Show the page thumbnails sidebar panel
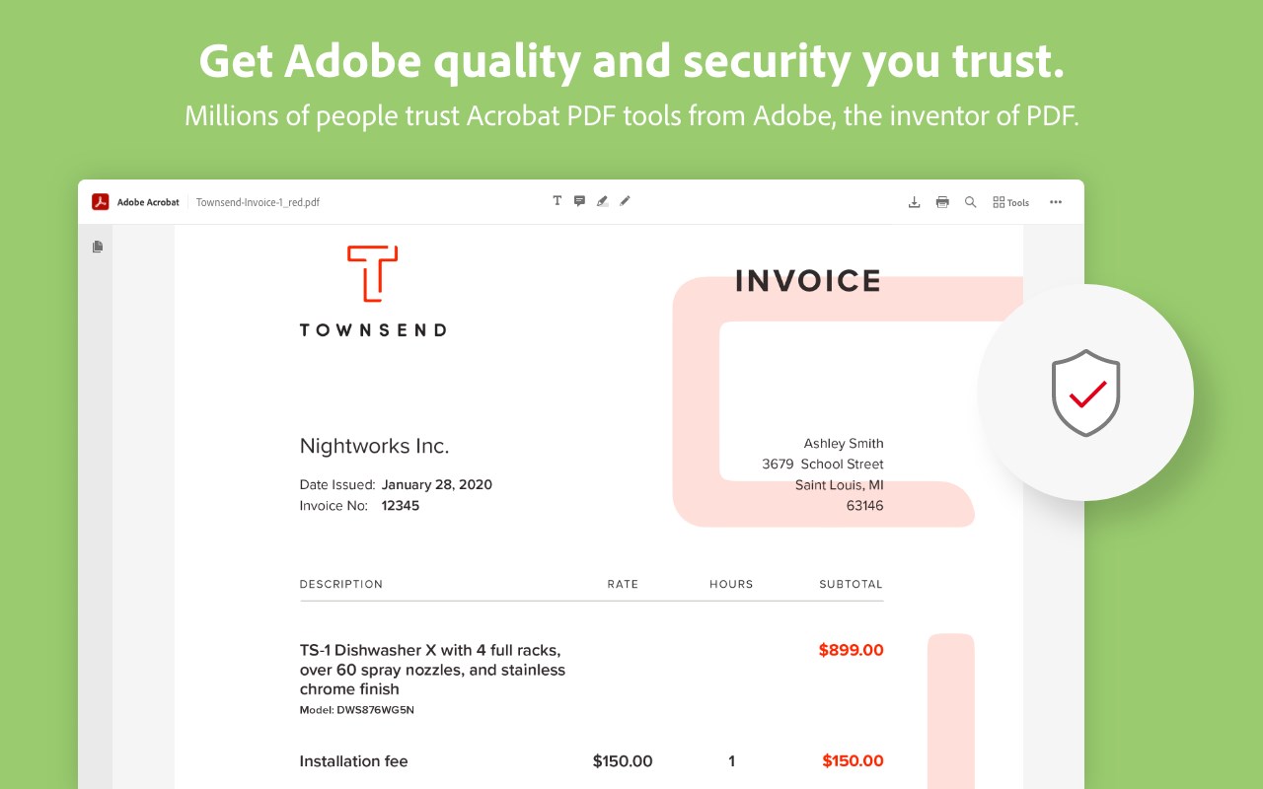1263x789 pixels. (x=98, y=247)
